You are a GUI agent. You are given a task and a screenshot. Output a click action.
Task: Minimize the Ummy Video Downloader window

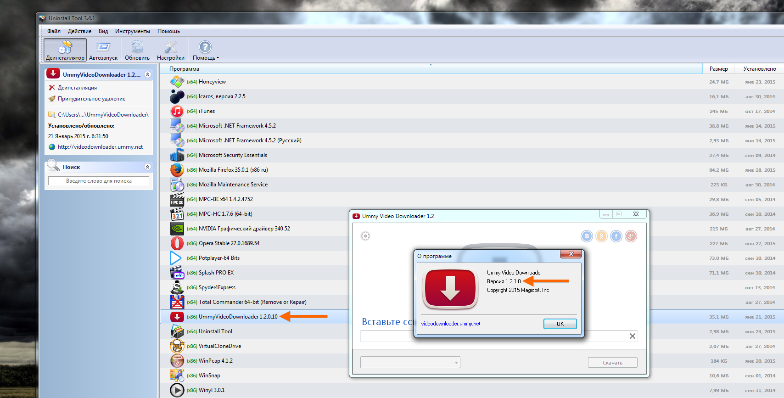pyautogui.click(x=606, y=214)
